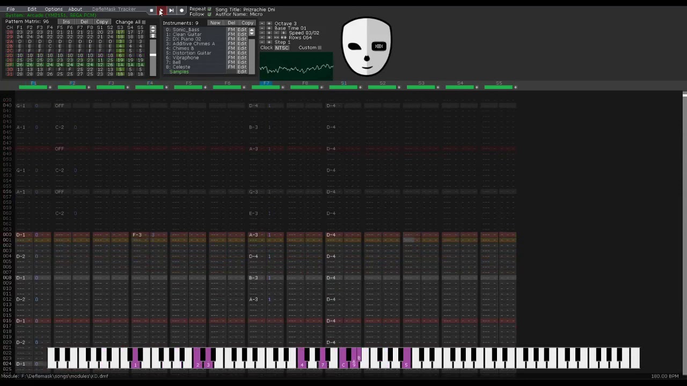Click the Song Title field
This screenshot has height=386, width=687.
(245, 9)
